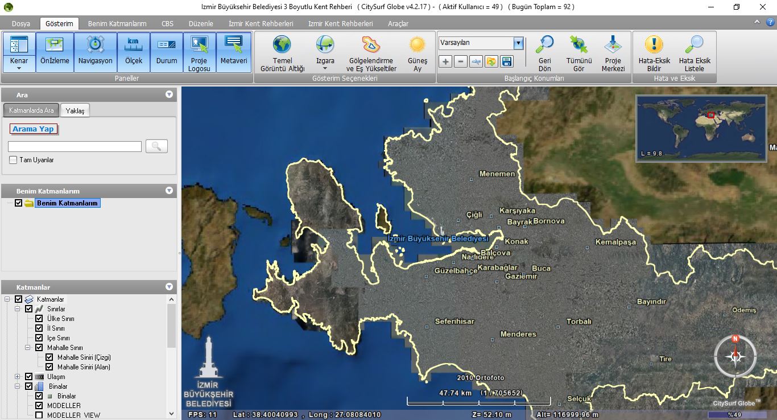Click the world overview map thumbnail
777x420 pixels.
tap(701, 129)
